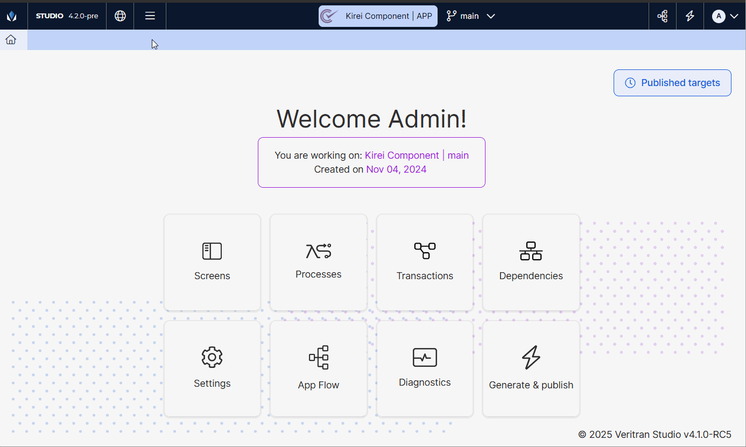Expand the Kirei Component app selector

click(378, 16)
